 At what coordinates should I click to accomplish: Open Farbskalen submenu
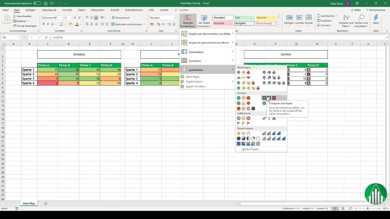[x=207, y=61]
